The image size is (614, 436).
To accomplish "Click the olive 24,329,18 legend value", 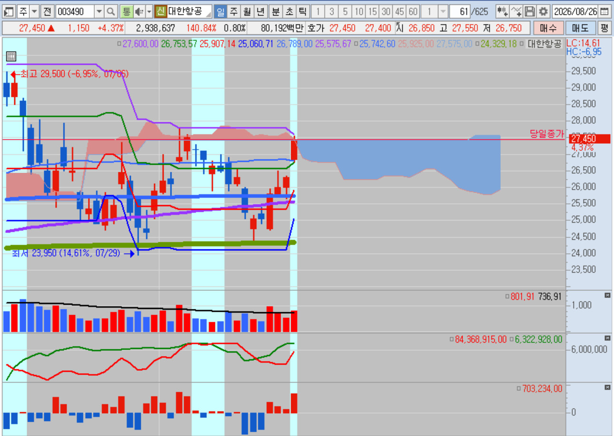I will (x=499, y=44).
